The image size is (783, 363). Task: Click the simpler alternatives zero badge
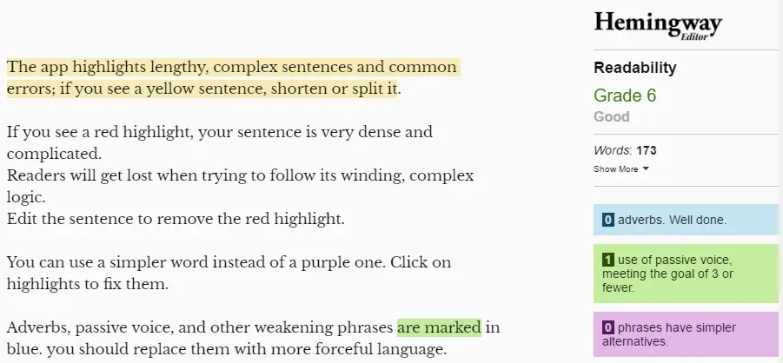point(607,328)
